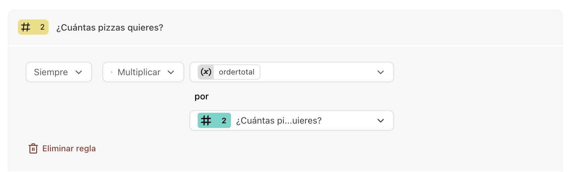Screen dimensions: 572x172
Task: Click the (x) variable icon
Action: coord(206,72)
